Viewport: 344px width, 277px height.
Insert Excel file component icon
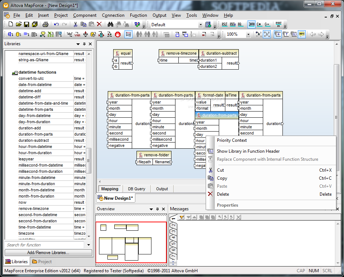coord(51,34)
